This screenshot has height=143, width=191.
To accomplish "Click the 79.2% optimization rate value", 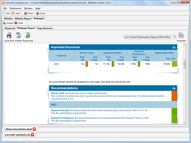I will coord(167,64).
